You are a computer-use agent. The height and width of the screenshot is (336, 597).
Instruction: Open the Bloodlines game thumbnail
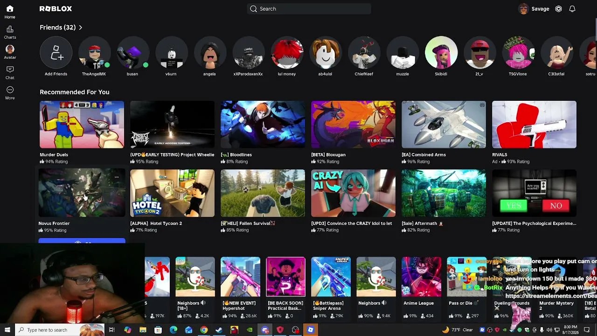(263, 125)
